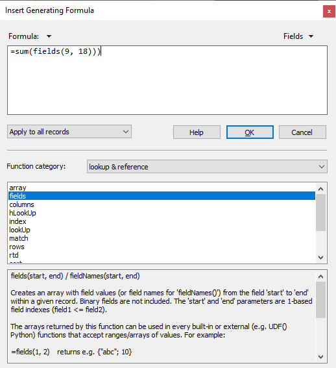
Task: Confirm the formula with OK
Action: click(x=250, y=132)
